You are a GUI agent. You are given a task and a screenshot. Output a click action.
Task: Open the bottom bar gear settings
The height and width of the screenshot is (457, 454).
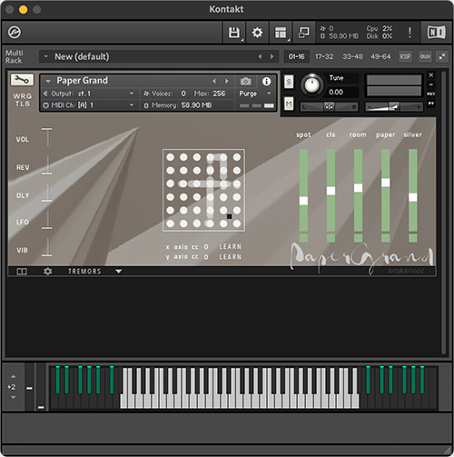(x=47, y=271)
